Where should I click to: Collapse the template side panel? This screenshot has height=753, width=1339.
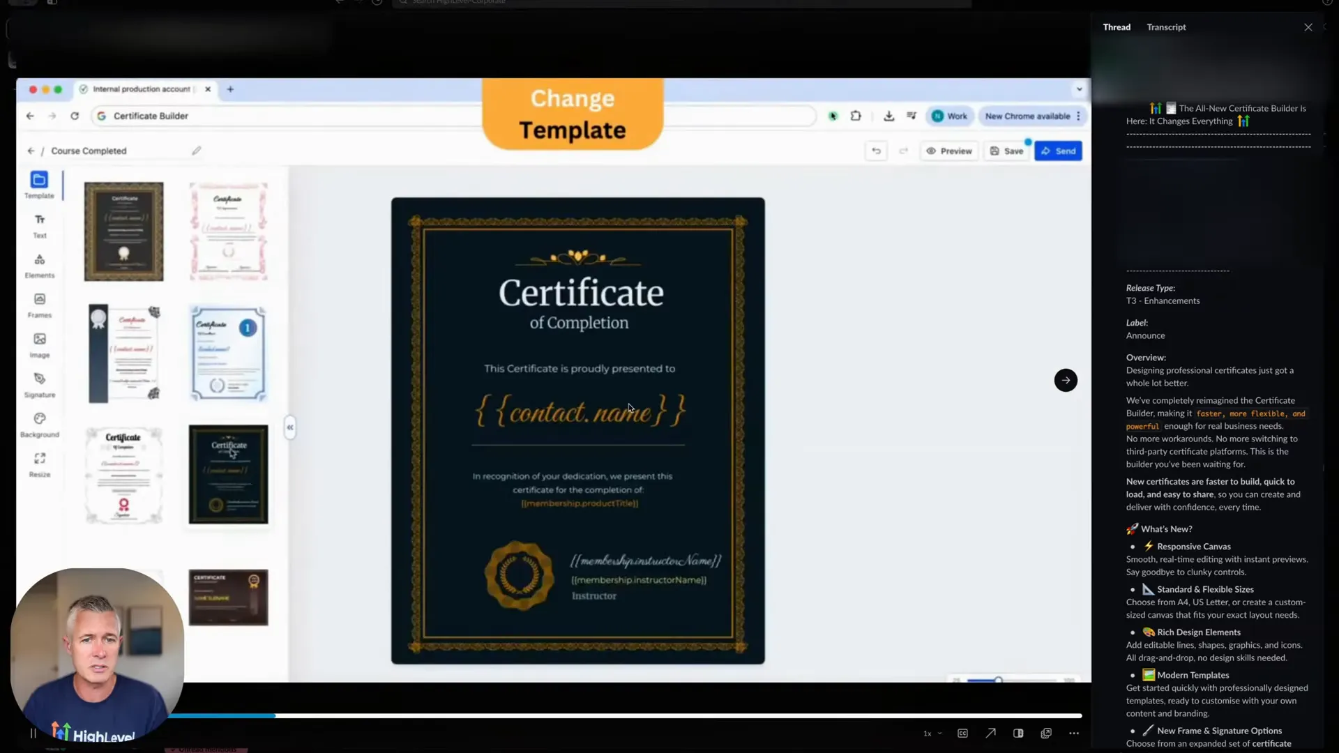point(290,427)
